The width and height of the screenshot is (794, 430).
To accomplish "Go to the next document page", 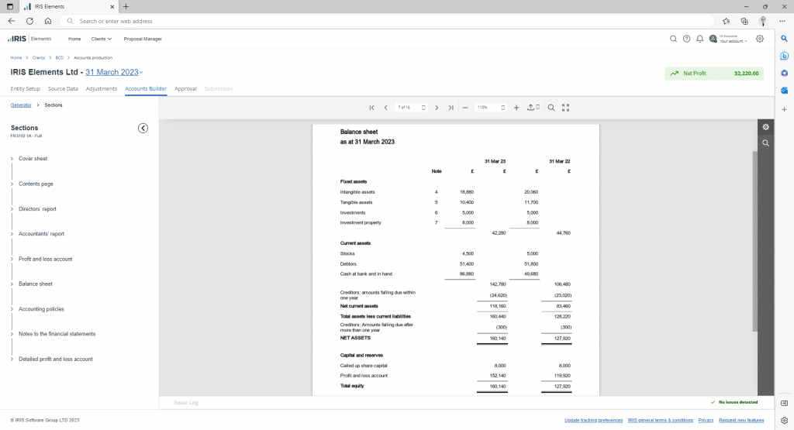I will pyautogui.click(x=437, y=108).
